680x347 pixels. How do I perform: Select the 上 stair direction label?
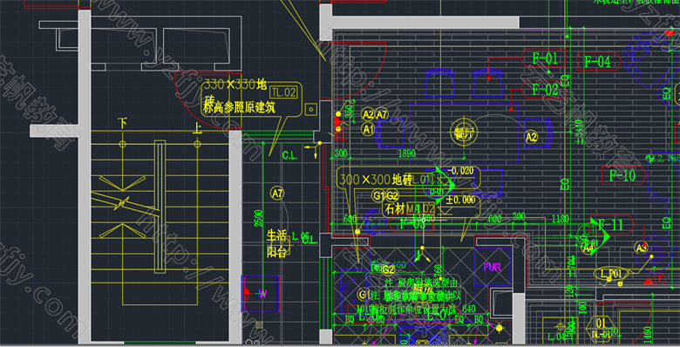tap(197, 128)
